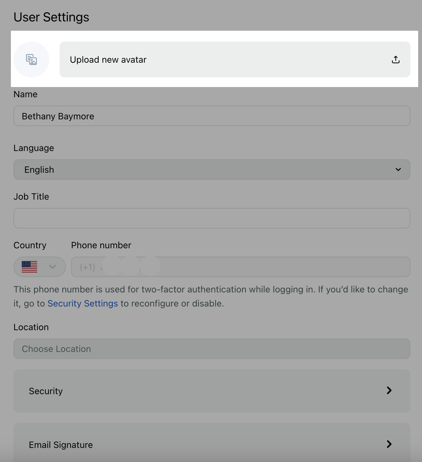
Task: Click the (+1) country code prefix
Action: (x=87, y=267)
